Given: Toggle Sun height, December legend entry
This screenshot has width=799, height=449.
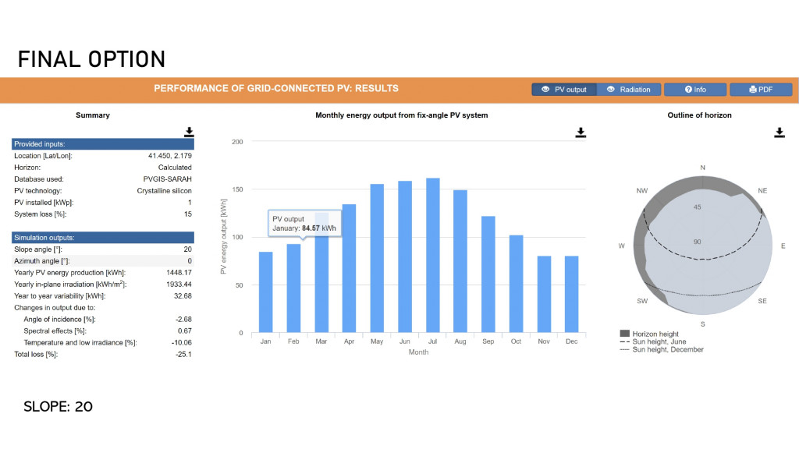Looking at the screenshot, I should pyautogui.click(x=664, y=349).
